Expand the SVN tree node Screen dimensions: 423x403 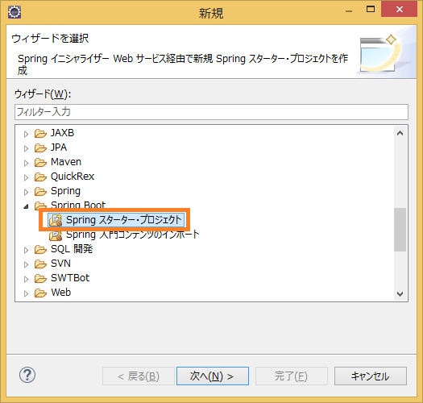26,264
